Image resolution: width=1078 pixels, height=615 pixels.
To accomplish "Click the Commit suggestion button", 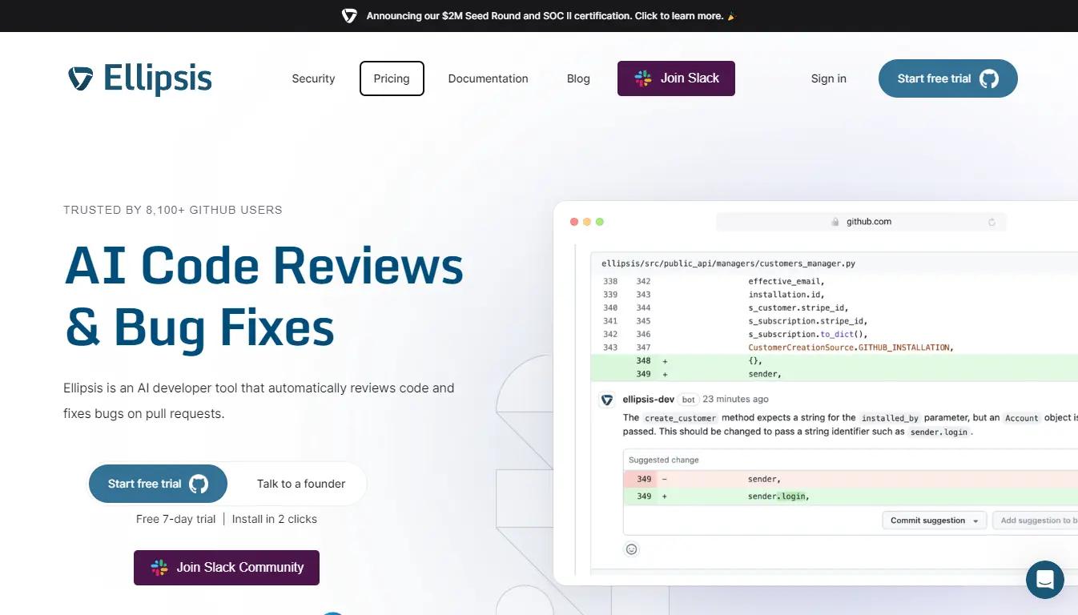I will (935, 521).
